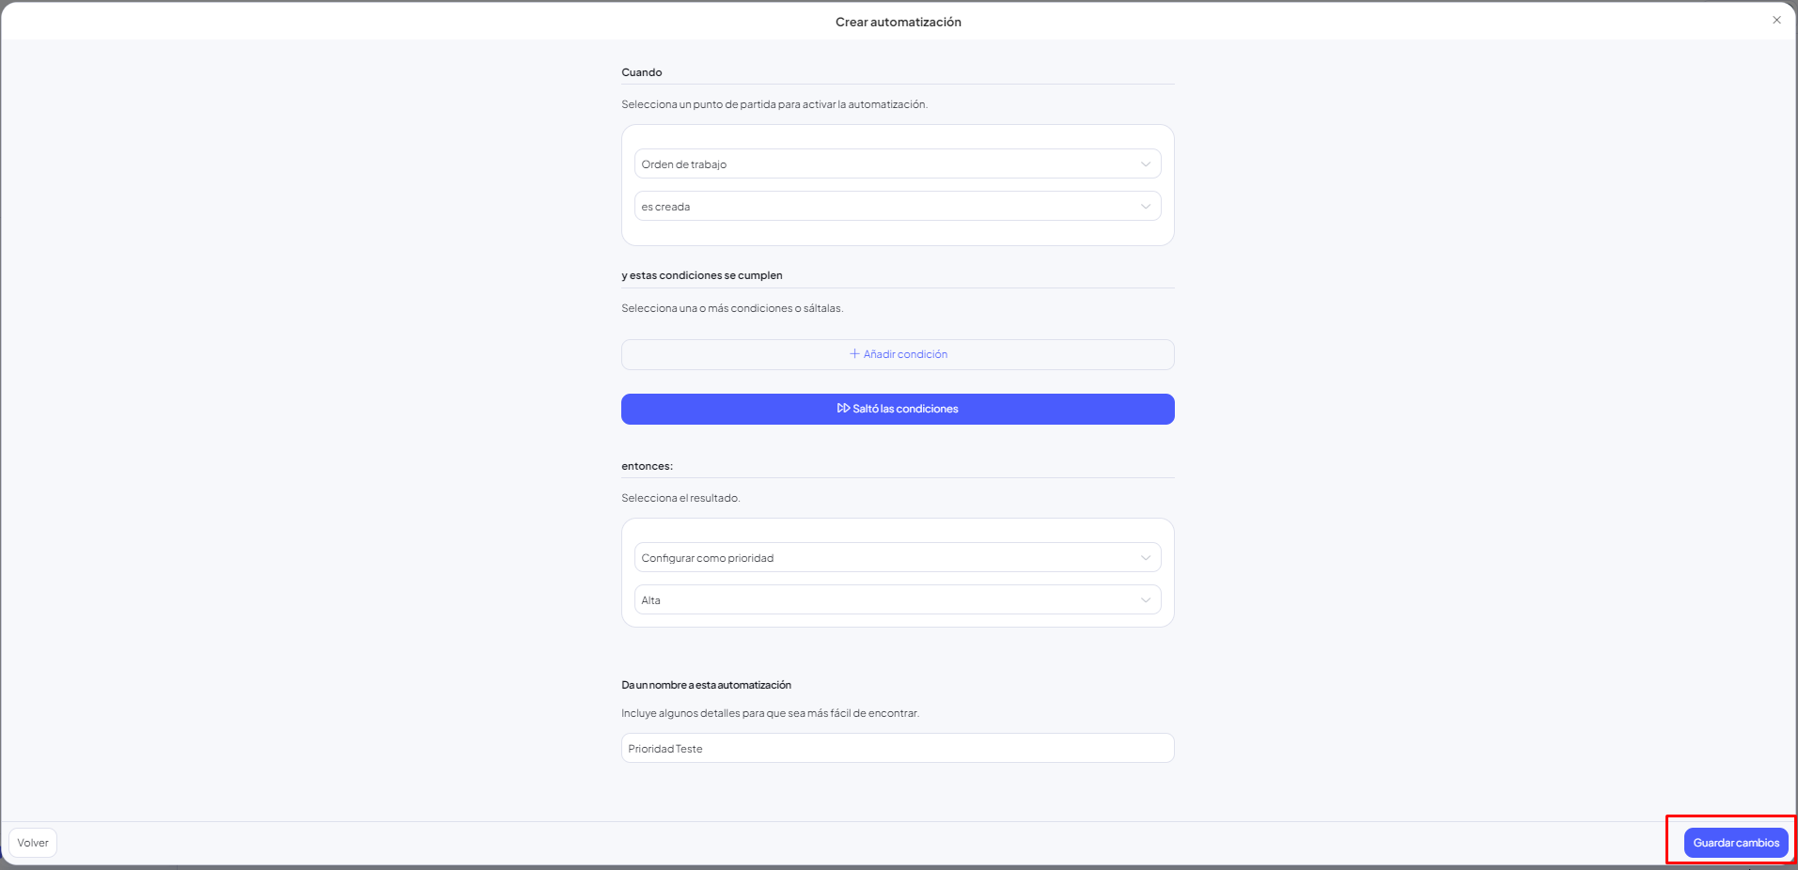The width and height of the screenshot is (1798, 870).
Task: Click the Selecciona un punto de partida text
Action: coord(774,104)
